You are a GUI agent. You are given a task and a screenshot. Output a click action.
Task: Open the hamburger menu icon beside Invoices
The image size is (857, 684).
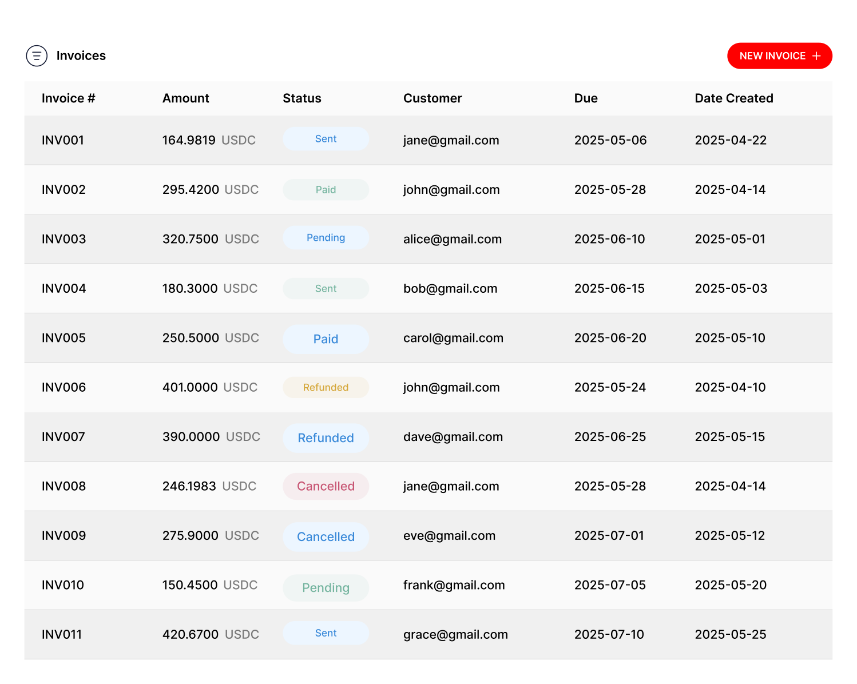[37, 55]
